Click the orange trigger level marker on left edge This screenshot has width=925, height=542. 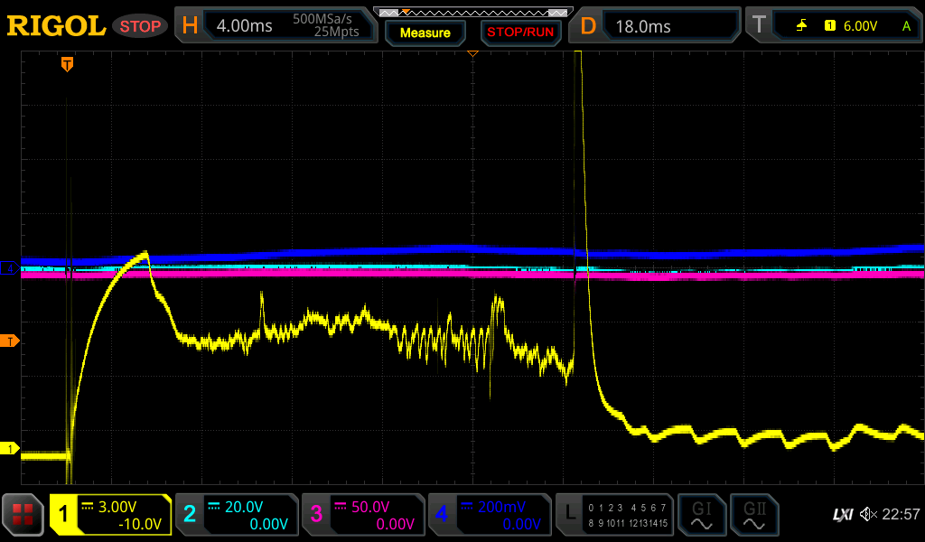[11, 341]
